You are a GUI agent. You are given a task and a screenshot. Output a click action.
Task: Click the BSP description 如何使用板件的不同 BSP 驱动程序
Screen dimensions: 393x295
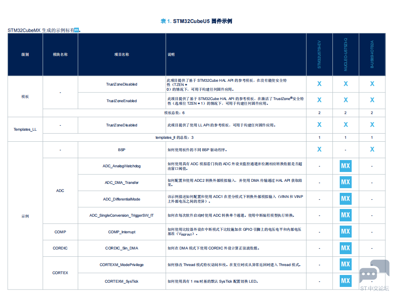197,150
